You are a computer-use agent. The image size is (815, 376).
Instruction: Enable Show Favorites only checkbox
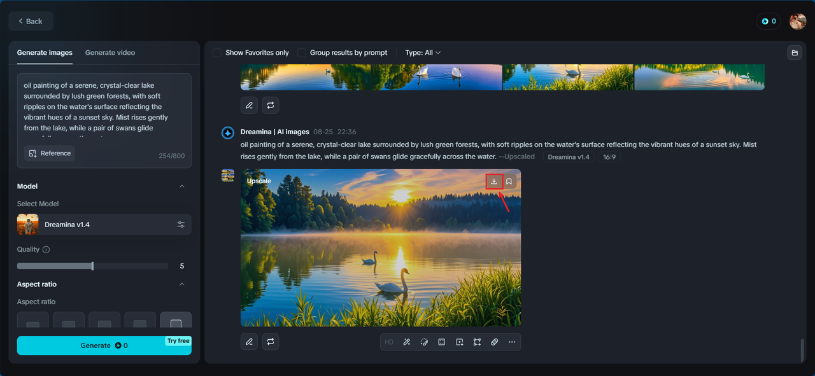217,53
